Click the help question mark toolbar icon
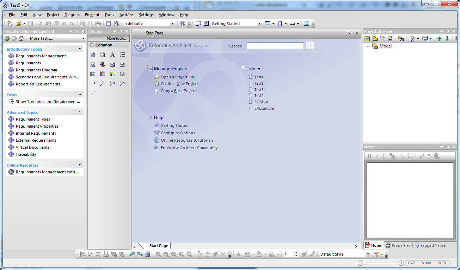The width and height of the screenshot is (460, 270). pos(182,24)
